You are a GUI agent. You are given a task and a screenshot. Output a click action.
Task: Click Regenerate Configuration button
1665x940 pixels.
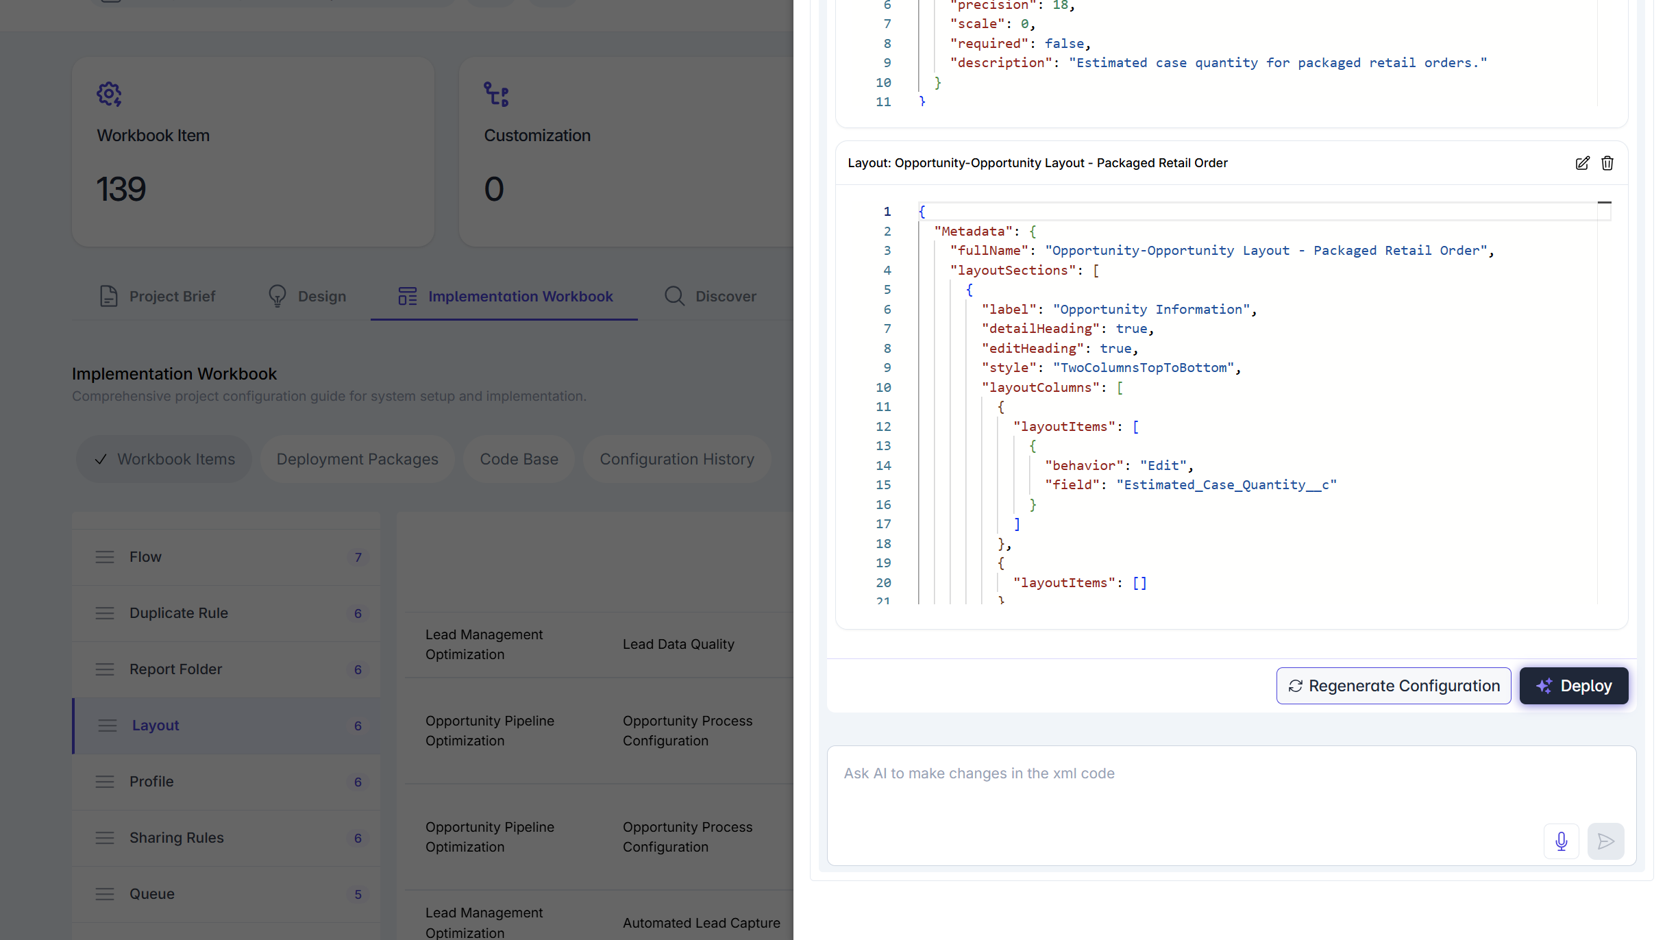pos(1393,686)
